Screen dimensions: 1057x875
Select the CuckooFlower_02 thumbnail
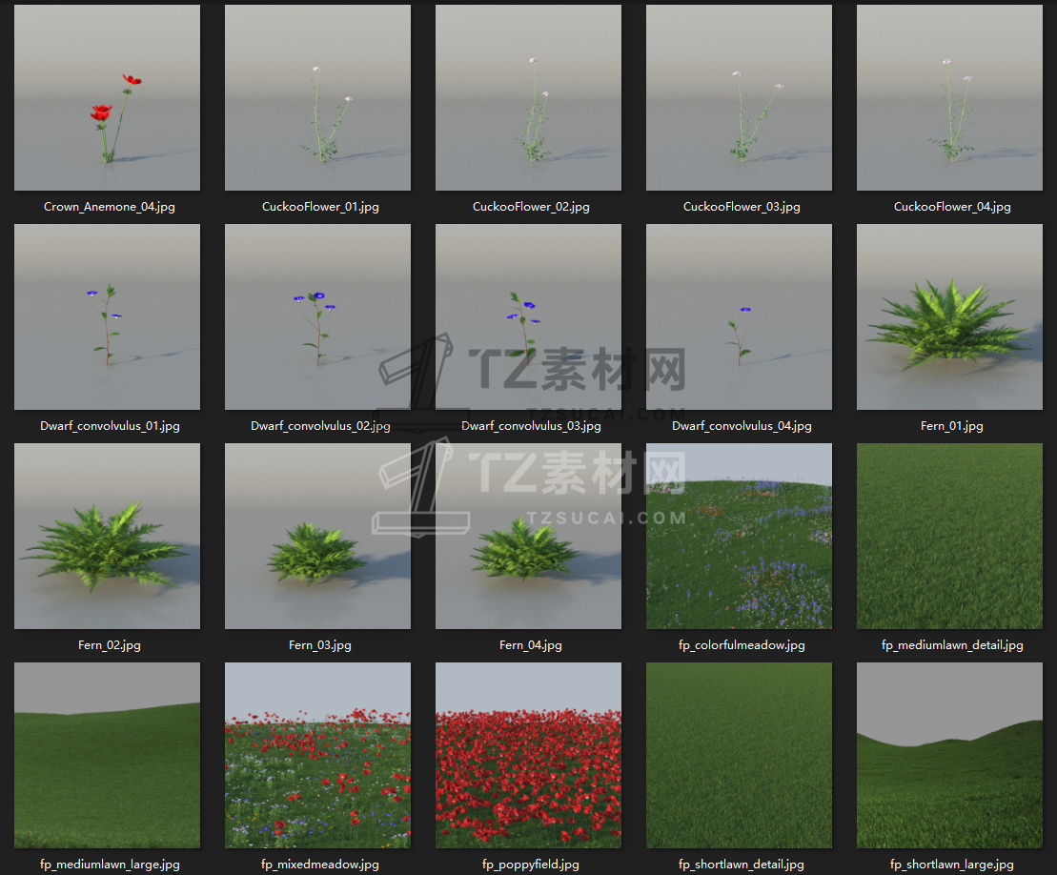click(528, 98)
